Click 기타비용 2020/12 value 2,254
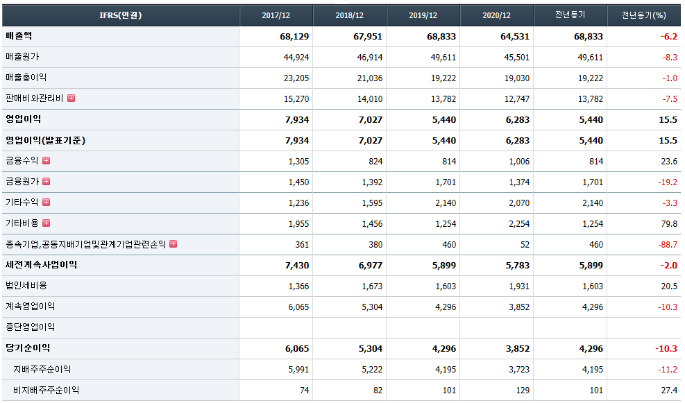685x403 pixels. coord(519,224)
